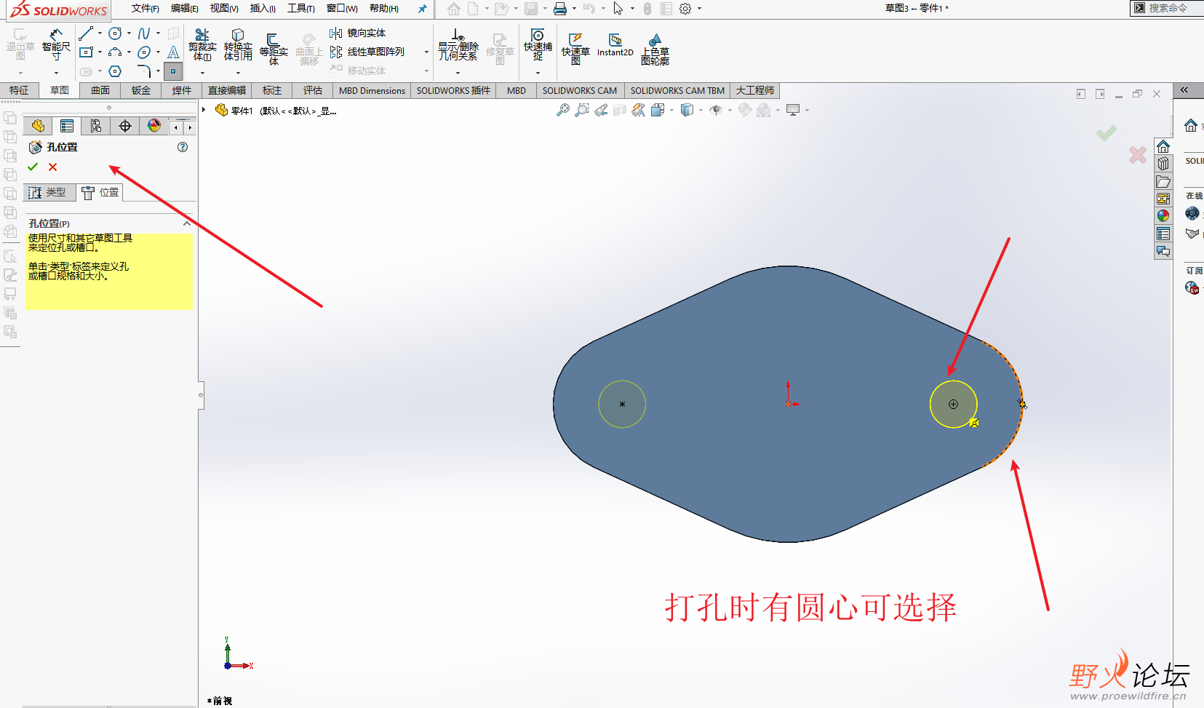Confirm hole placement with green check
Viewport: 1204px width, 708px height.
click(x=32, y=167)
